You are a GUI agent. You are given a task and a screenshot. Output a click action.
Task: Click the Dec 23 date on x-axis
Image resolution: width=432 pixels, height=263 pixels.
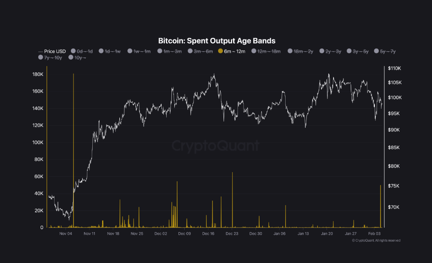(x=232, y=233)
